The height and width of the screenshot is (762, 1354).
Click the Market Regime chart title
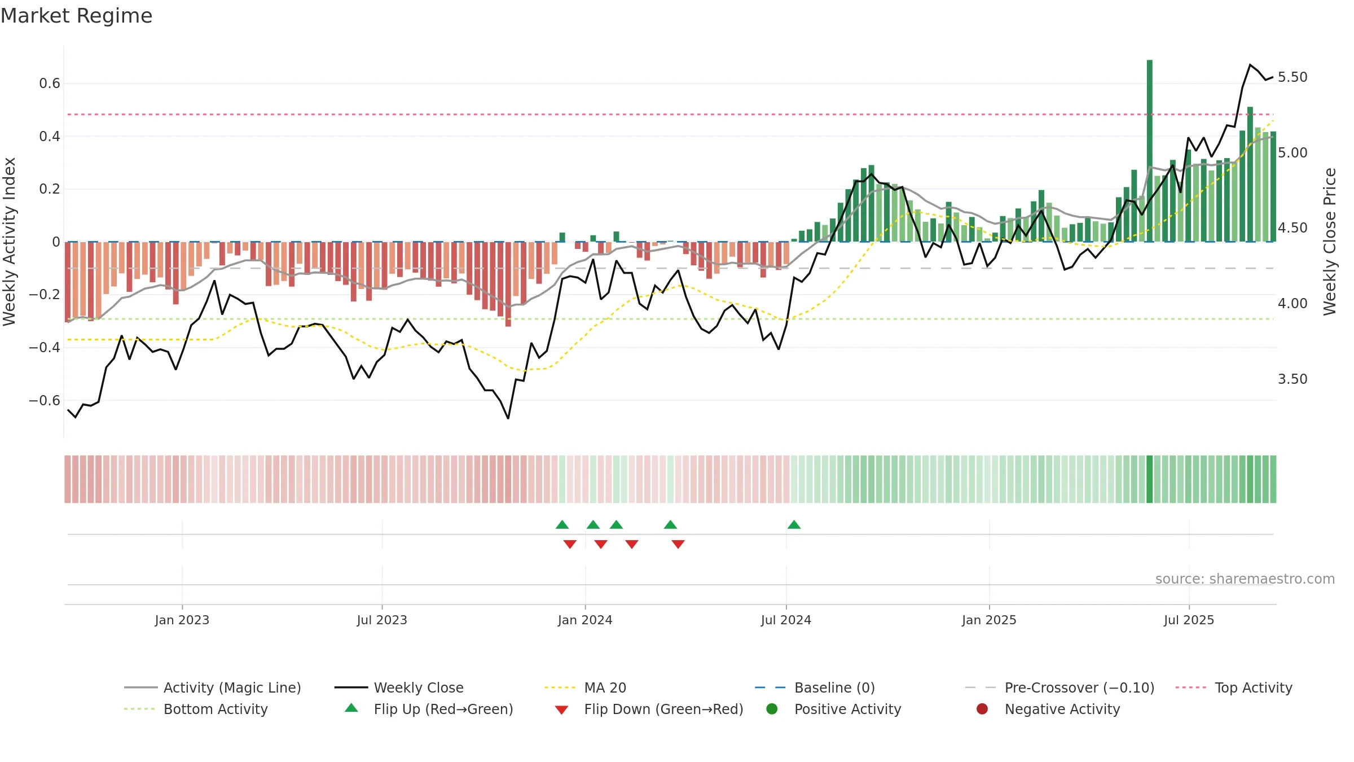click(76, 16)
